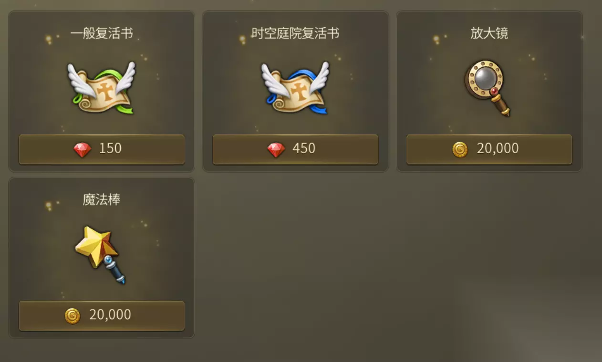
Task: Click the gold coin icon under 放大镜
Action: (x=460, y=150)
